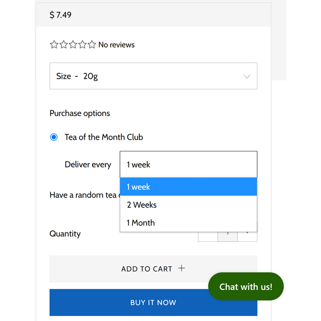Image resolution: width=321 pixels, height=321 pixels.
Task: Click the No reviews text
Action: tap(116, 45)
